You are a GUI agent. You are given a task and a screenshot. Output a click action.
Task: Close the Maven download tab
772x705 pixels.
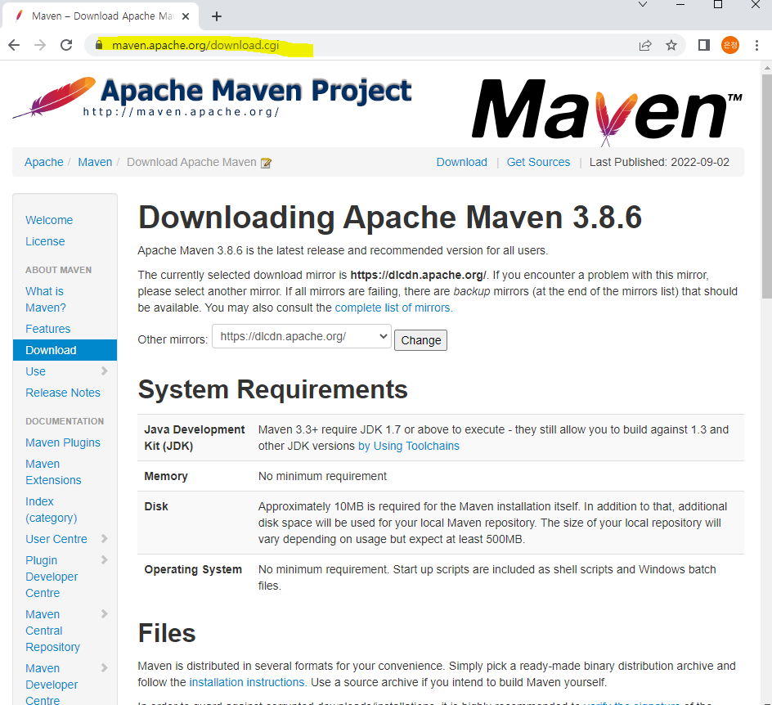[x=186, y=16]
